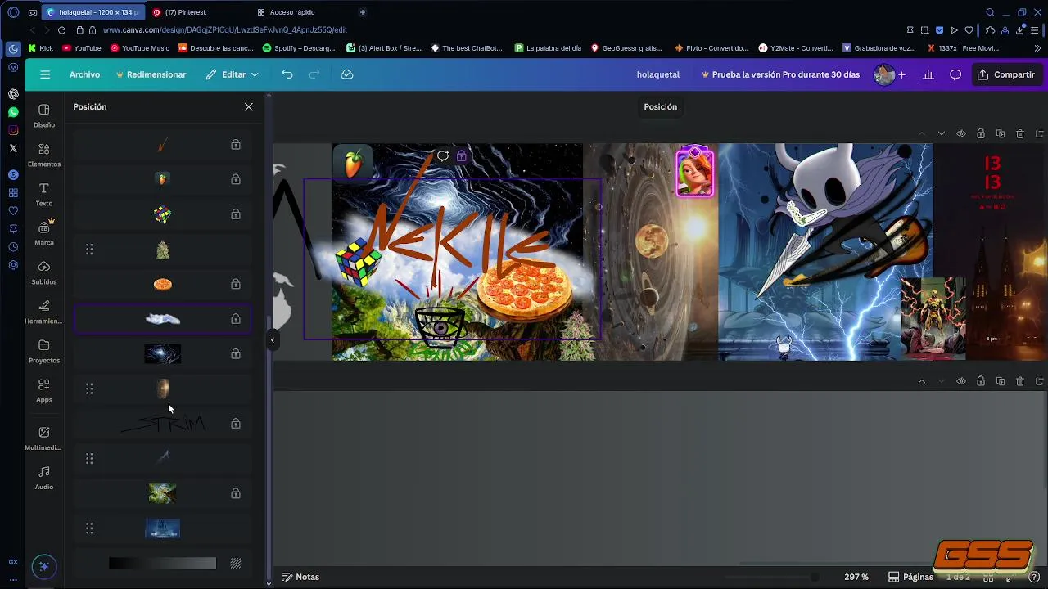Viewport: 1048px width, 589px height.
Task: Reload the current browser page
Action: (61, 29)
